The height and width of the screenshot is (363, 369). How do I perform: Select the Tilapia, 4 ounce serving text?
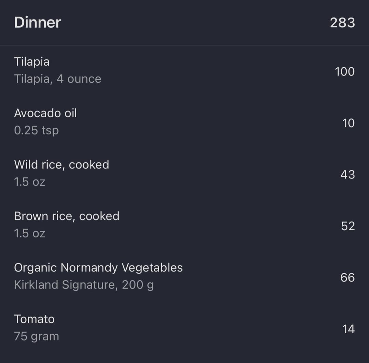point(58,79)
